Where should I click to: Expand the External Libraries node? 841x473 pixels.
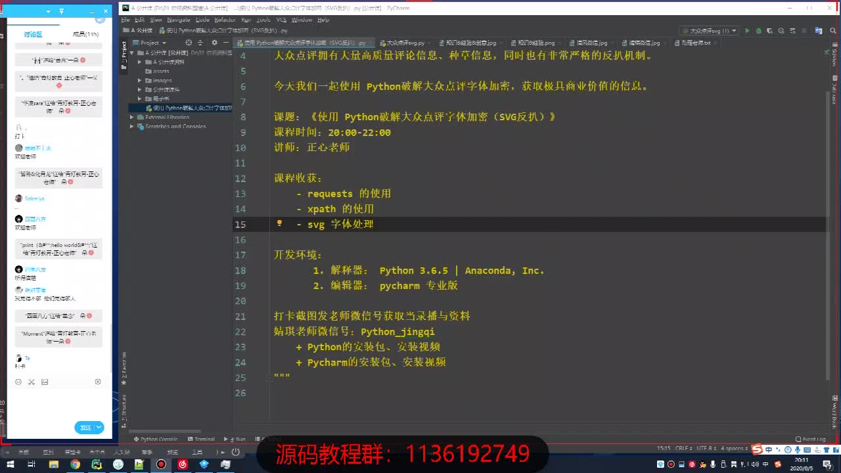[x=132, y=117]
